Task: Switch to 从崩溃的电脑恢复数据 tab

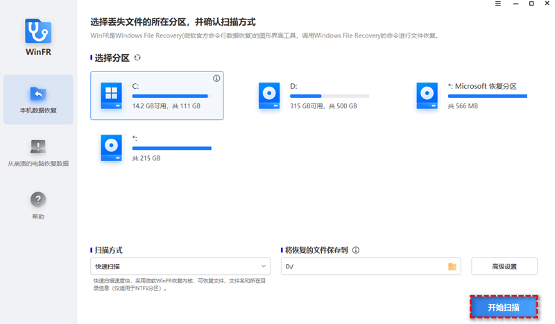Action: [38, 153]
